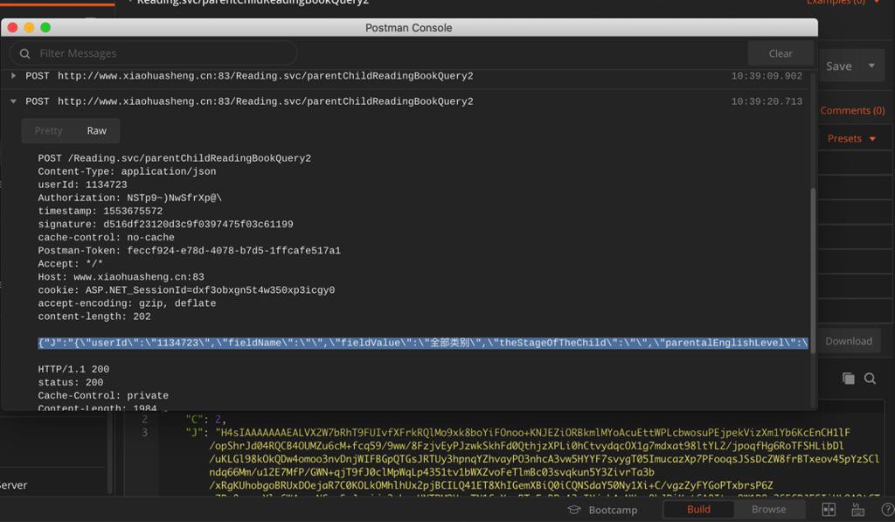Focus the Filter Messages search field
Viewport: 895px width, 522px height.
(153, 53)
